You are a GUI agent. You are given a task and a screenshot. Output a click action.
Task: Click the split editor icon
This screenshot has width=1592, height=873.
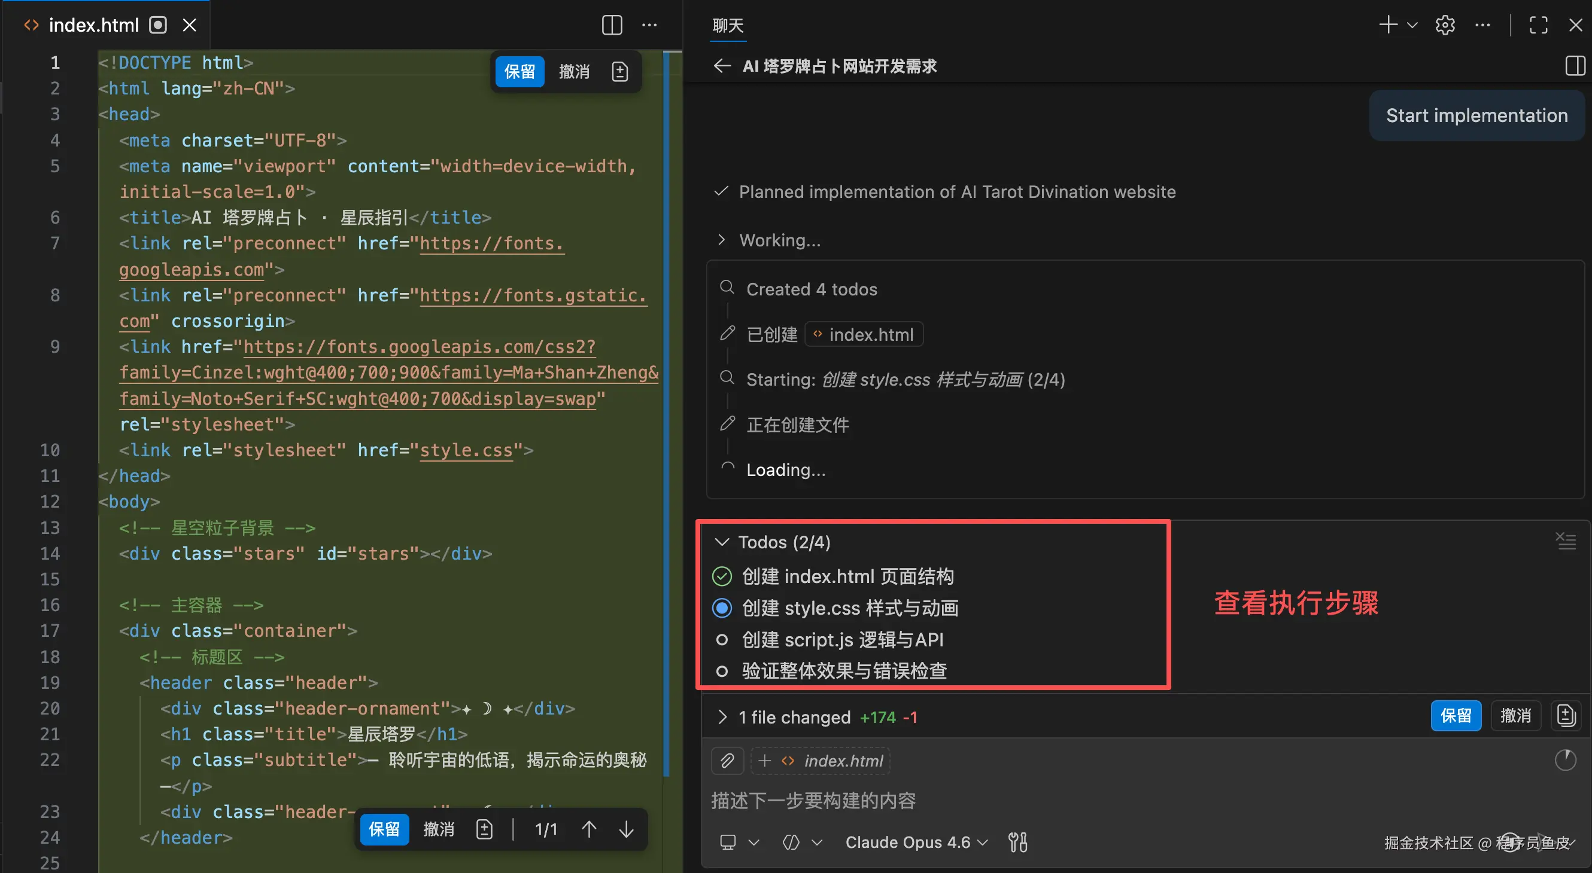(x=611, y=25)
